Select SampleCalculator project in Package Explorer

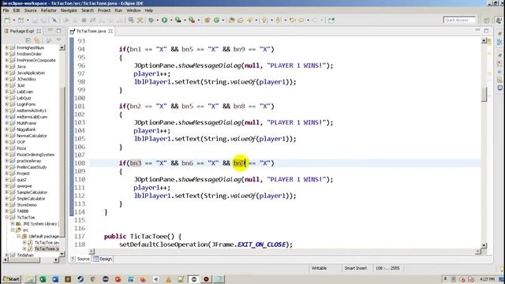(32, 192)
